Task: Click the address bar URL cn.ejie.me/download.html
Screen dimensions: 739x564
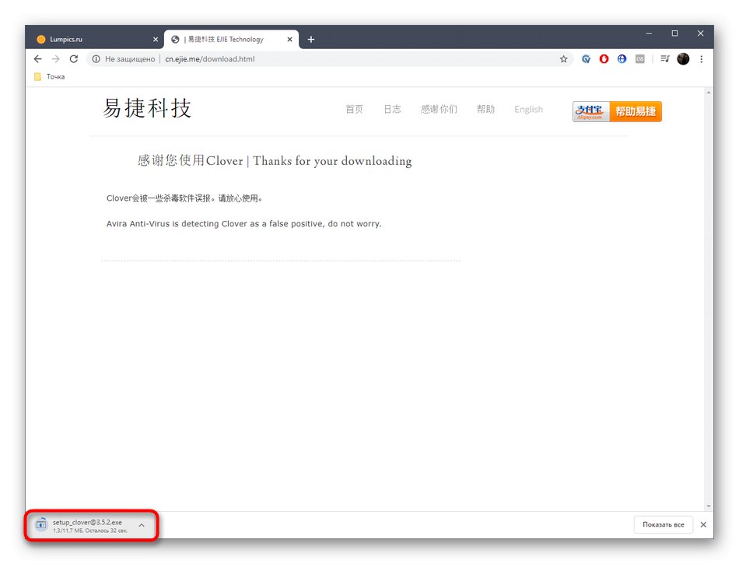Action: 210,59
